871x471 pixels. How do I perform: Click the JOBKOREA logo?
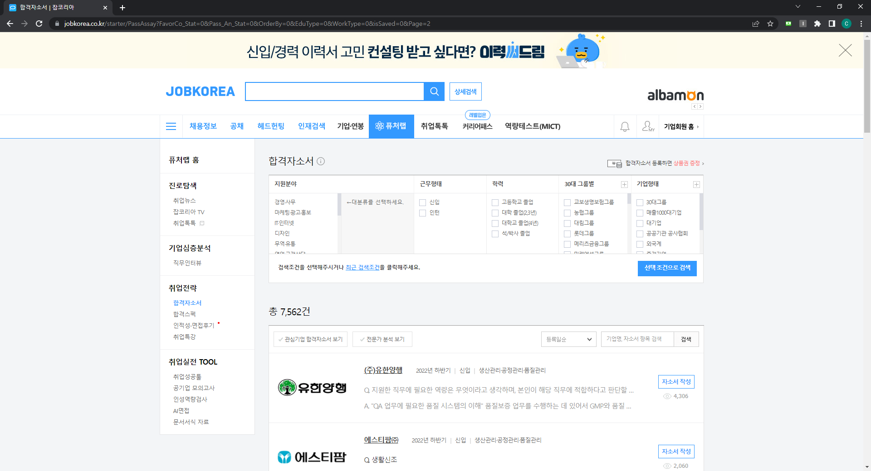click(200, 91)
